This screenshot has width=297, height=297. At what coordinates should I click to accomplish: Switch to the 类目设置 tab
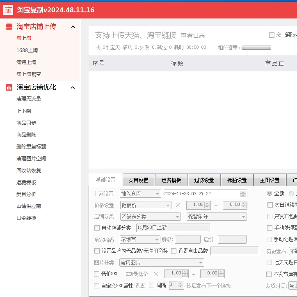coord(139,180)
